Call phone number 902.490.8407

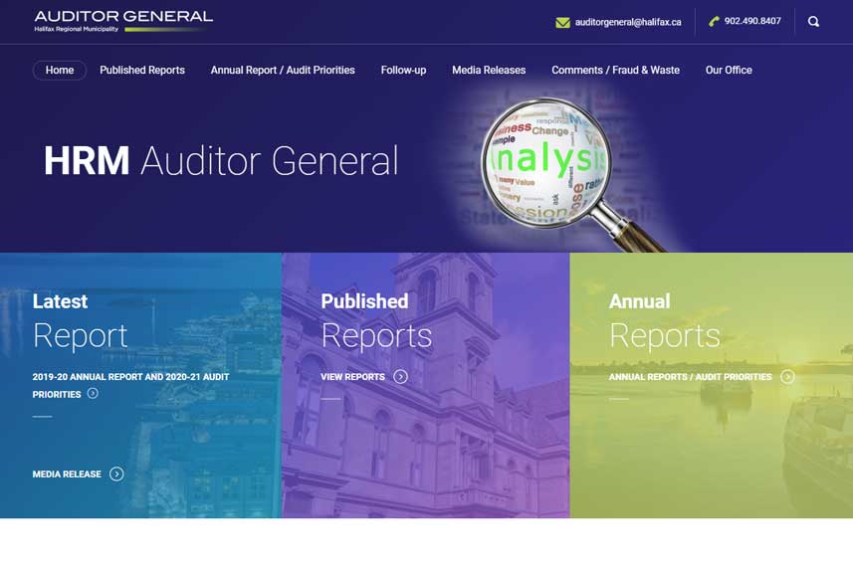pos(752,21)
